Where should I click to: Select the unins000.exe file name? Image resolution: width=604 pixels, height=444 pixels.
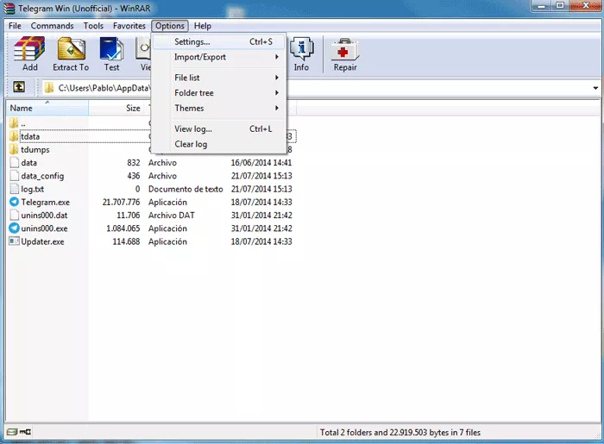pos(44,228)
